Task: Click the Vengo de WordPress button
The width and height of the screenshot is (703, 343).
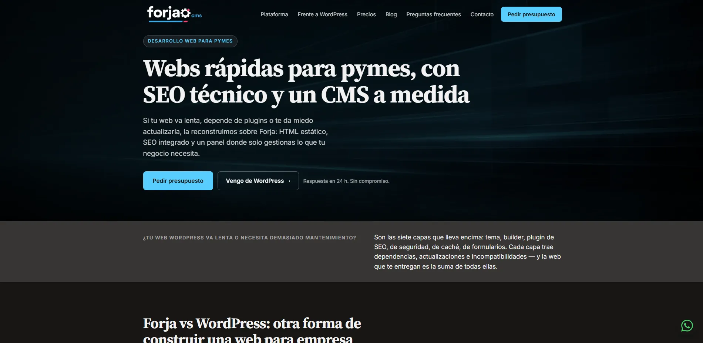Action: (x=258, y=181)
